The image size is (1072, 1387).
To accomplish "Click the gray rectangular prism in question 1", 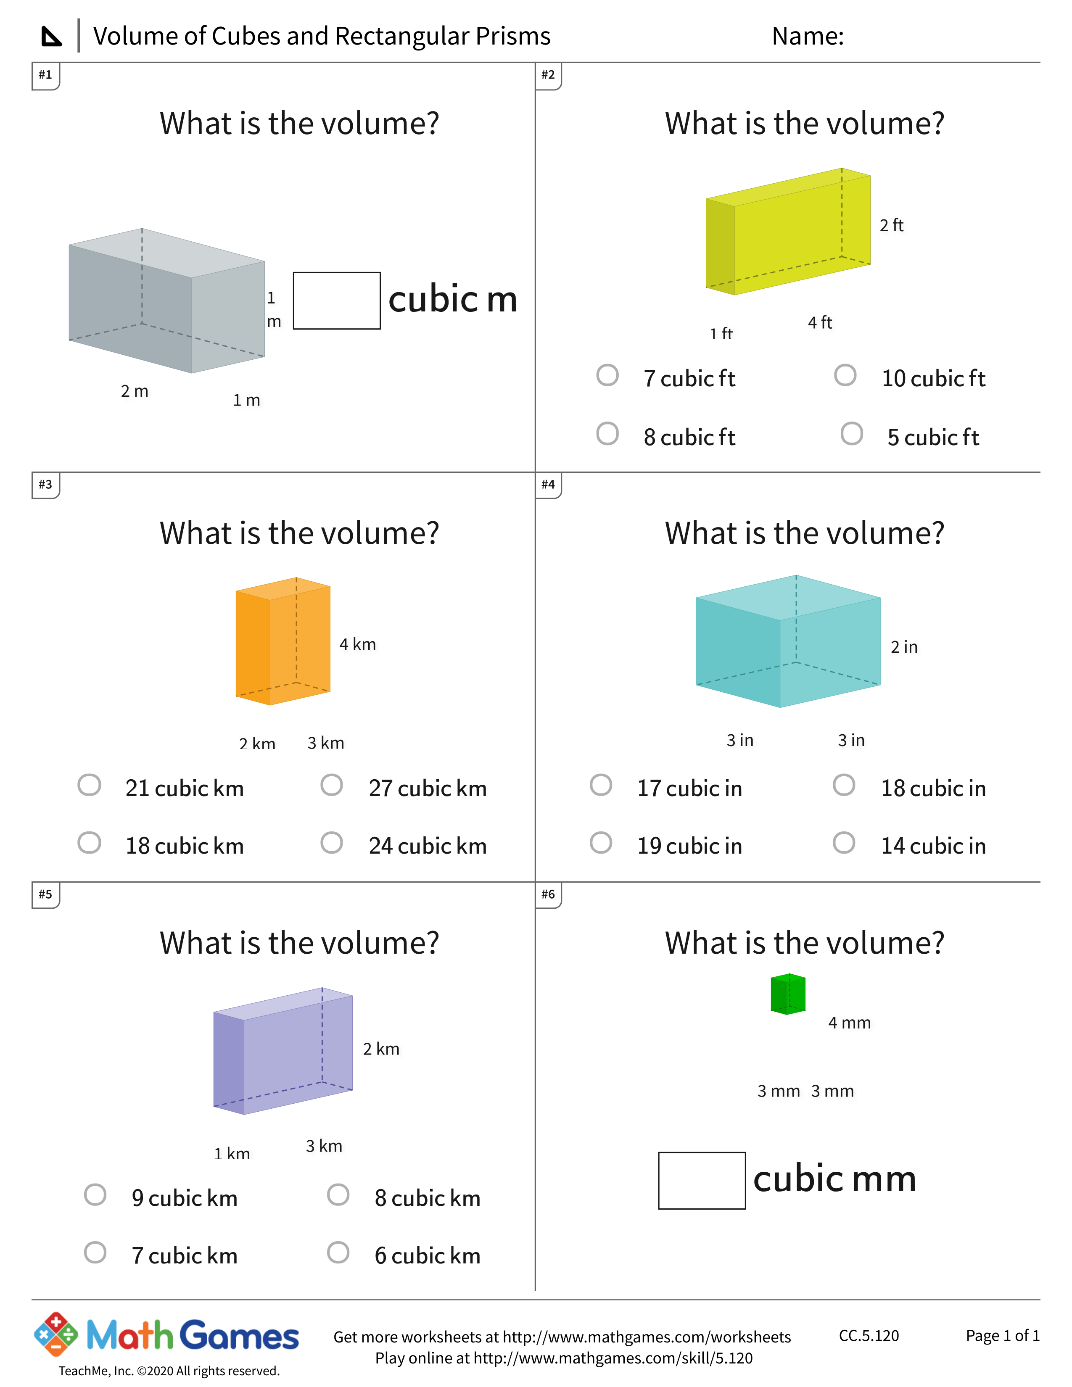I will tap(166, 301).
